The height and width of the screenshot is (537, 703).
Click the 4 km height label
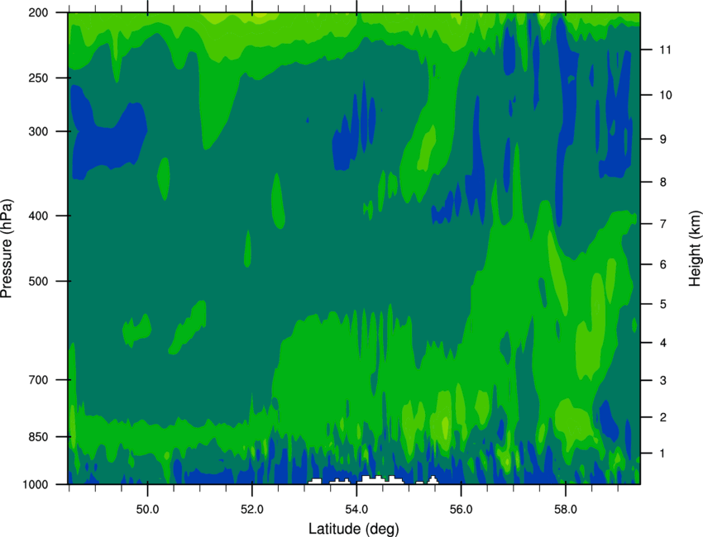(663, 343)
